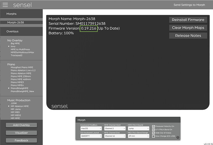Click Reinstall Firmware button
The width and height of the screenshot is (213, 145).
pyautogui.click(x=188, y=20)
